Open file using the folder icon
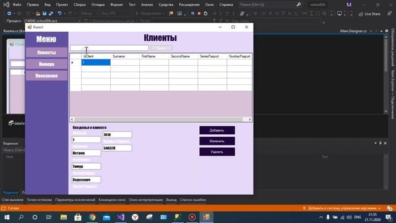The height and width of the screenshot is (223, 396). click(38, 14)
